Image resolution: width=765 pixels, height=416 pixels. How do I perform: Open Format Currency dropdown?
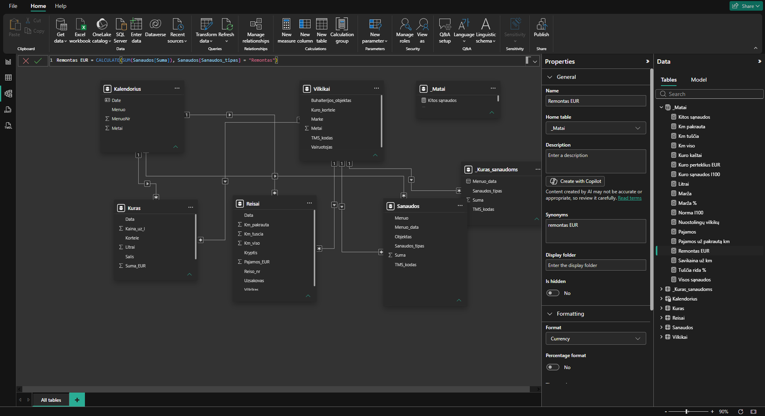(596, 339)
